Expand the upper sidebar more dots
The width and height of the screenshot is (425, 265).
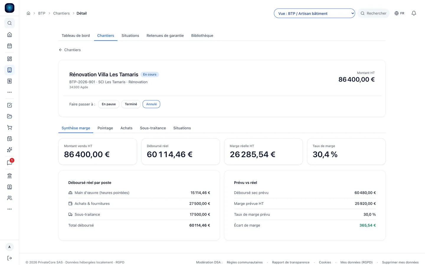tap(9, 92)
